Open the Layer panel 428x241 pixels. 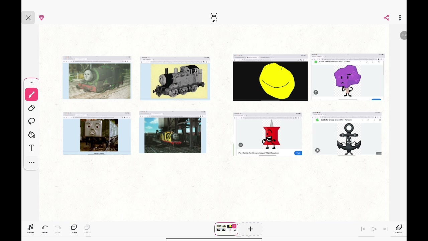pyautogui.click(x=399, y=229)
